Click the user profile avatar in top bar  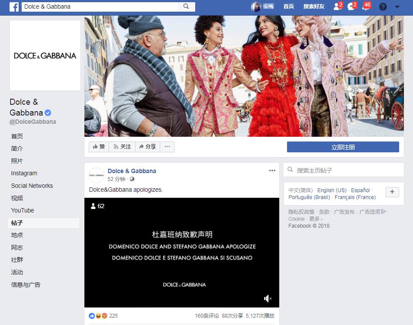255,6
